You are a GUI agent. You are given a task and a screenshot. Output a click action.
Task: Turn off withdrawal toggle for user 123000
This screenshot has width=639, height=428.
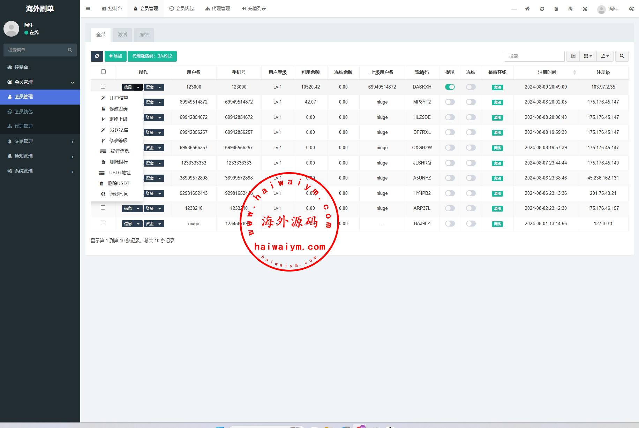(450, 87)
